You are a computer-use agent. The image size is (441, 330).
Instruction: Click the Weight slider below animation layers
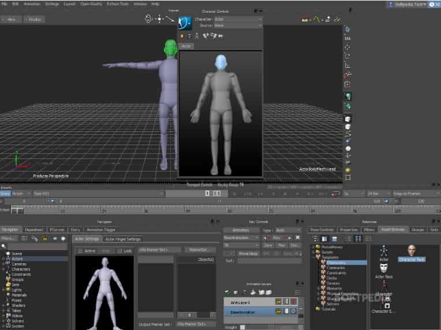pos(271,327)
